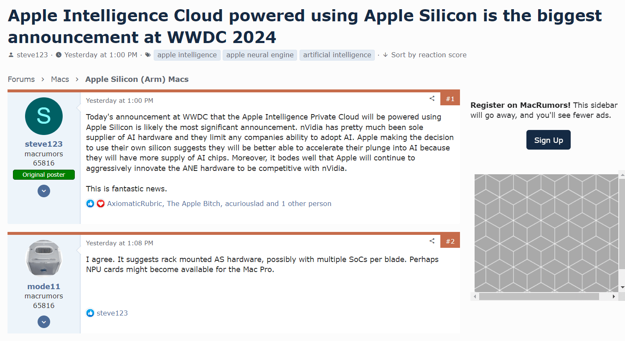Click thumbs-up reaction icon on post #2
Screen dimensions: 625x341
pos(90,313)
